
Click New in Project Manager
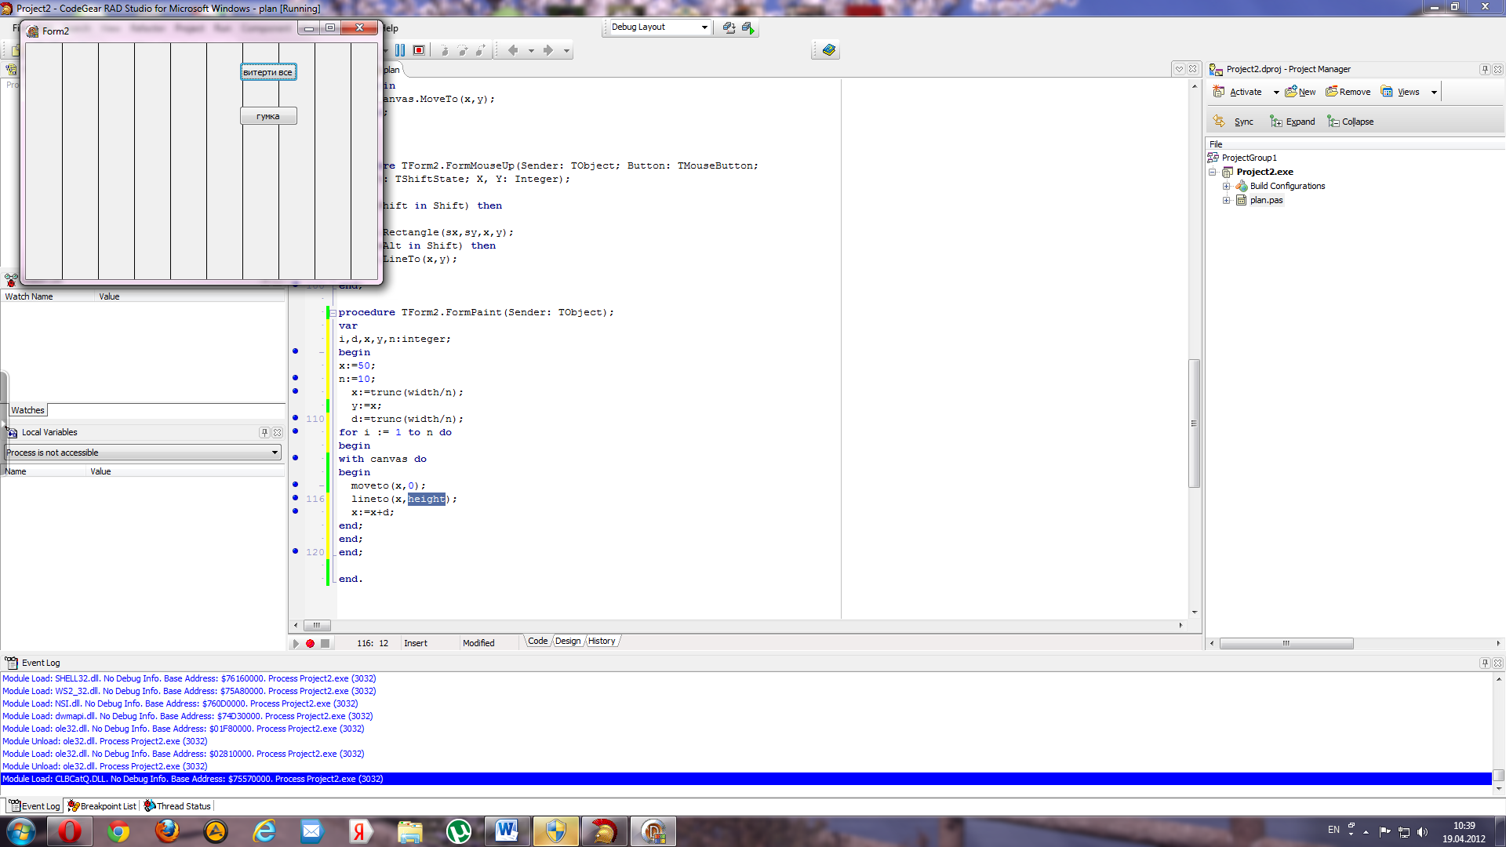[1300, 92]
